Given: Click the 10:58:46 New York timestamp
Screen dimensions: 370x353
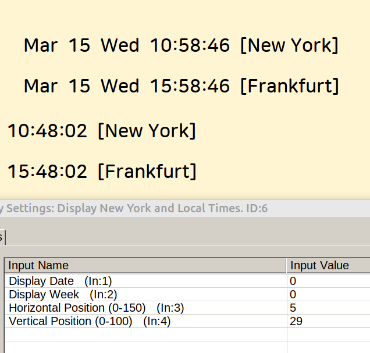Looking at the screenshot, I should click(190, 45).
